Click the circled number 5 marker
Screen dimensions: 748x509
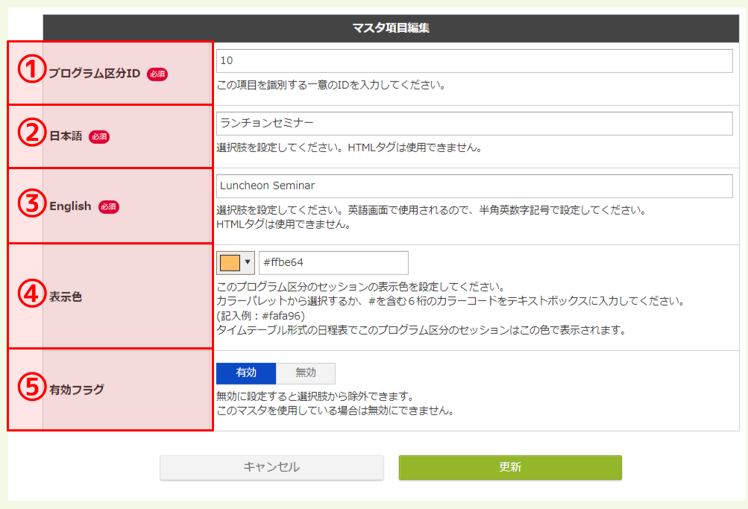[x=29, y=388]
